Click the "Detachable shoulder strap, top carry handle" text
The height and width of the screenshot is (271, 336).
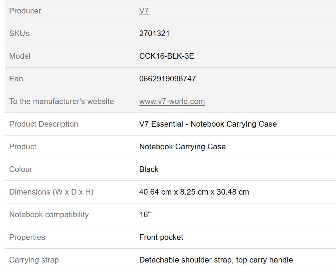click(x=216, y=260)
